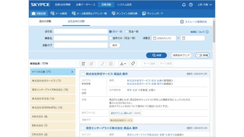This screenshot has height=137, width=244.
Task: Click the tag icon in toolbar
Action: coord(133,64)
